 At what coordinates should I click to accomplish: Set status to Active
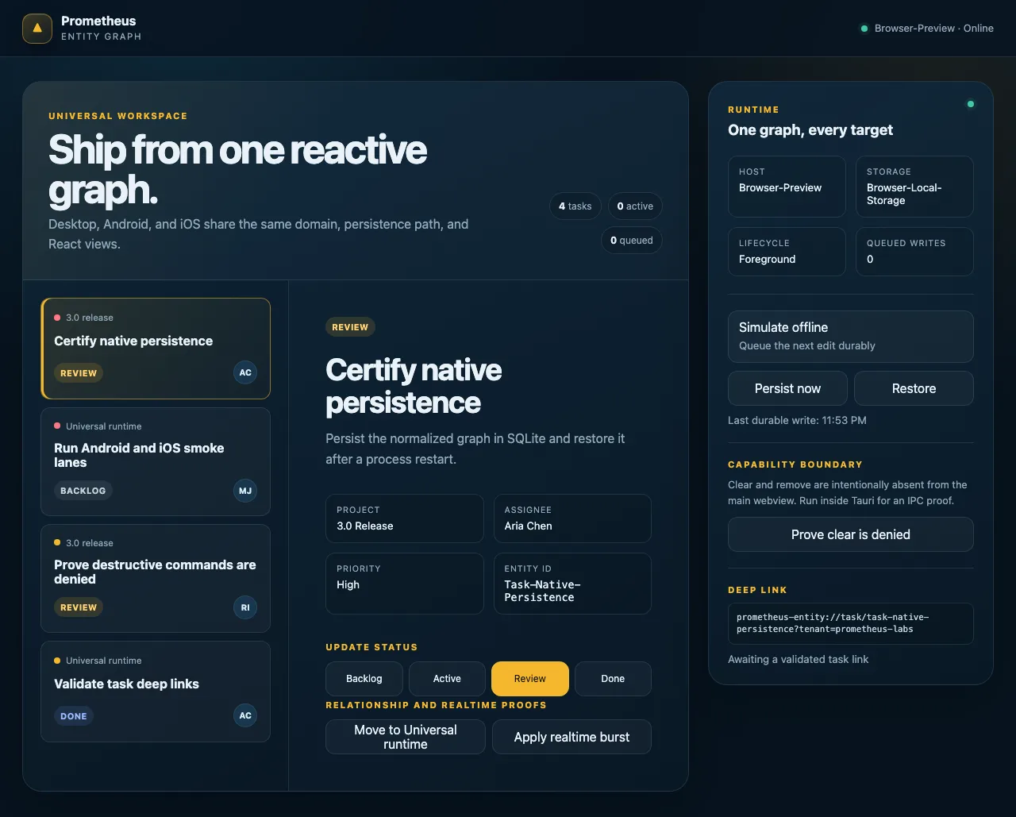pos(447,679)
